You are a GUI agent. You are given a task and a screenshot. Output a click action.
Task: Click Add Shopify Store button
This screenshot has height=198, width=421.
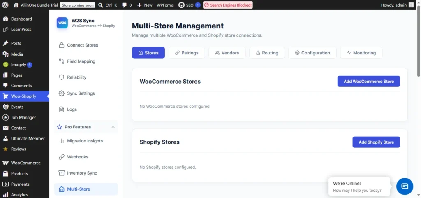click(x=376, y=142)
